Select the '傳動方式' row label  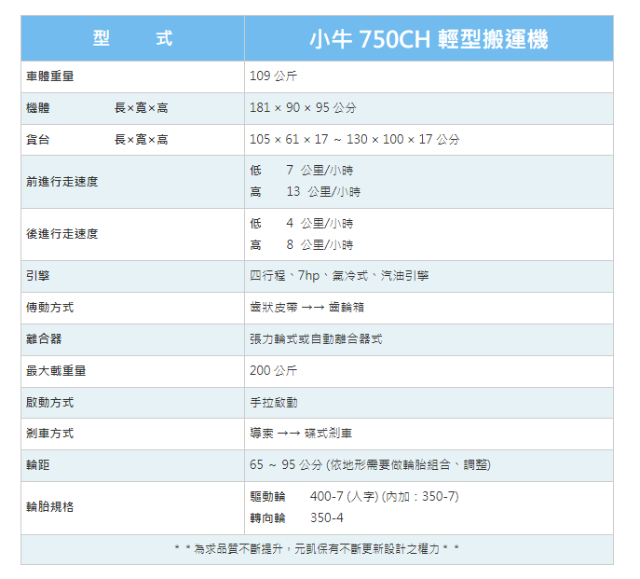click(49, 308)
